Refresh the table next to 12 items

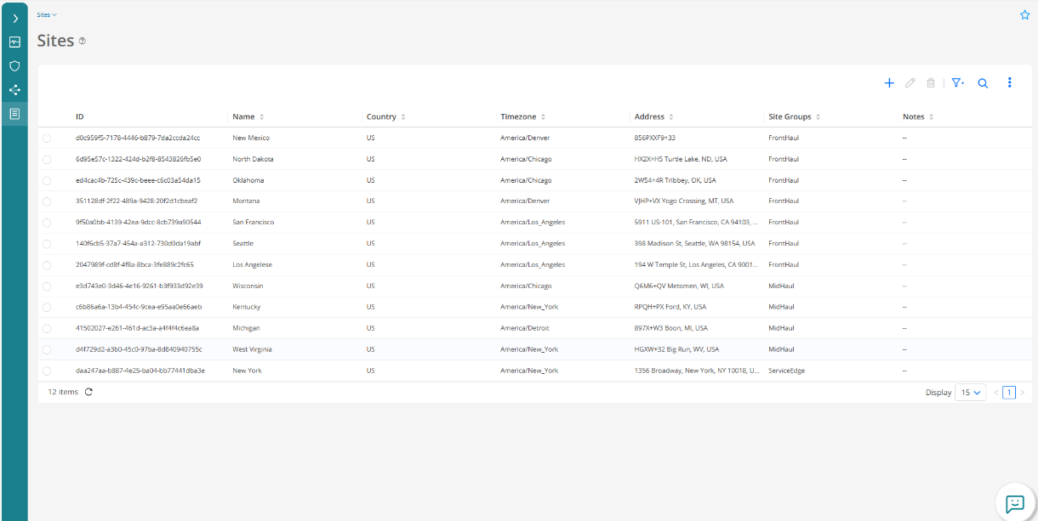pos(88,392)
